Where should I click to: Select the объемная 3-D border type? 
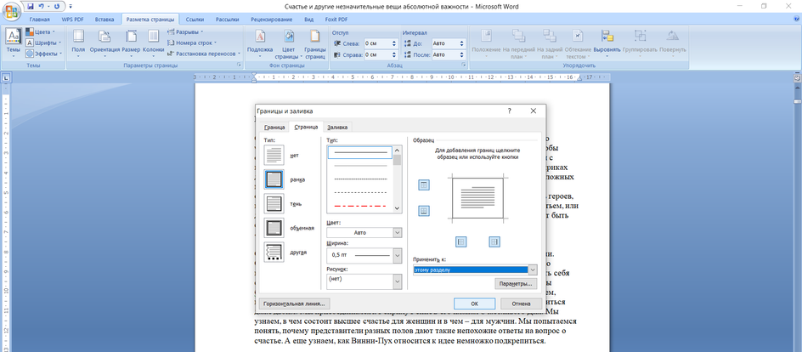tap(274, 228)
